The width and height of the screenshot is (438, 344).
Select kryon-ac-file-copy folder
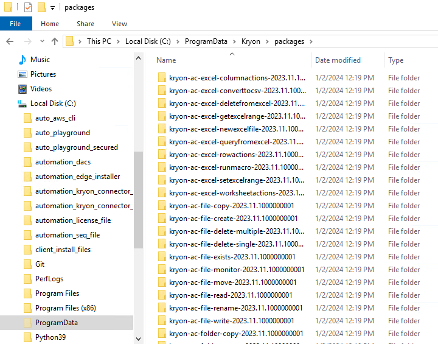(232, 206)
